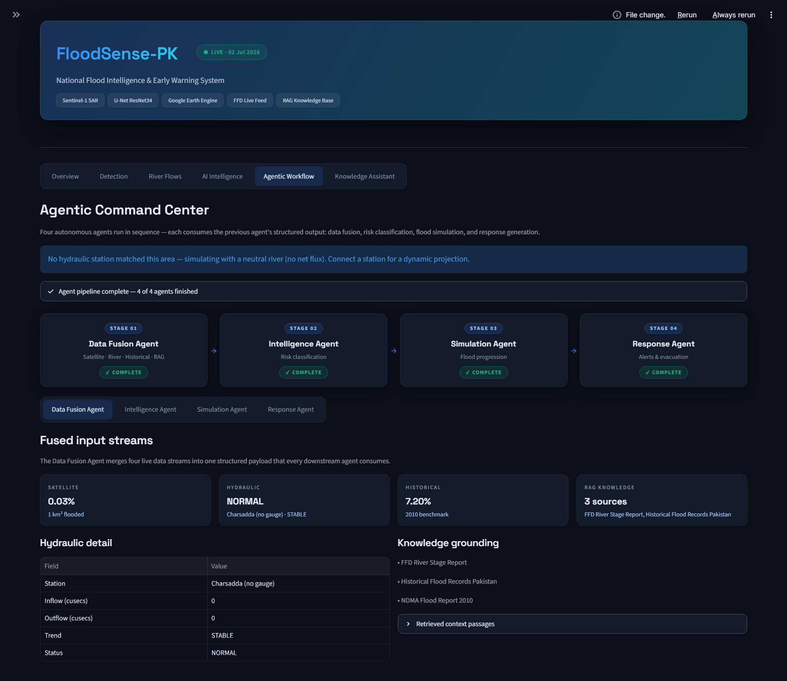This screenshot has width=787, height=681.
Task: Click the NORMAL status value cell
Action: 298,653
